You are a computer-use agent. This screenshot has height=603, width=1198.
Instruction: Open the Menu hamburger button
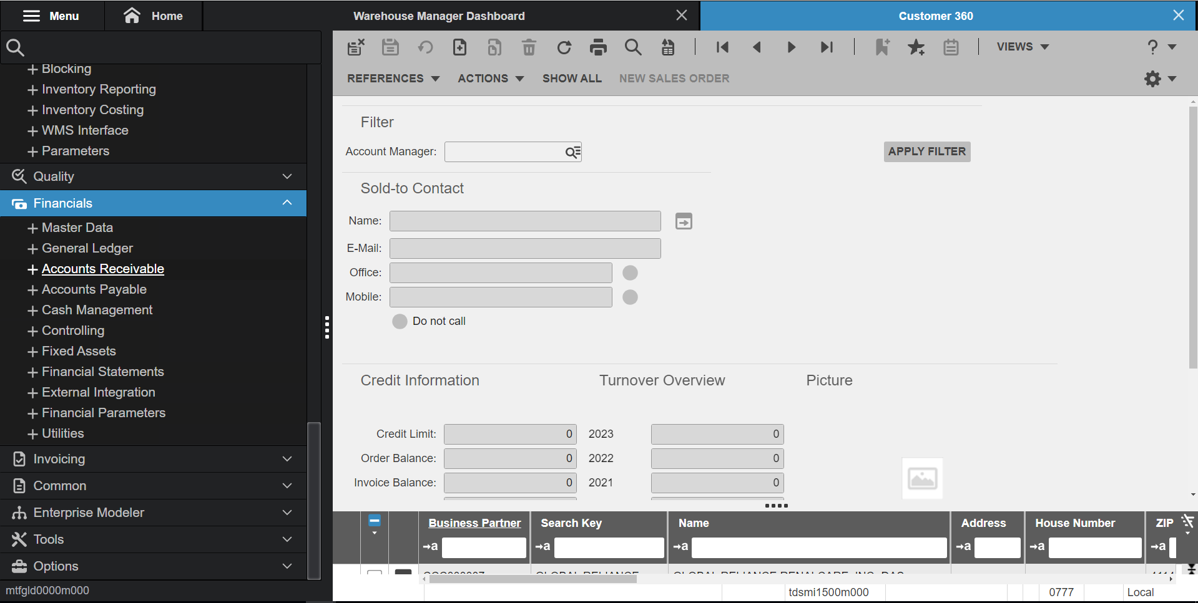[x=51, y=16]
